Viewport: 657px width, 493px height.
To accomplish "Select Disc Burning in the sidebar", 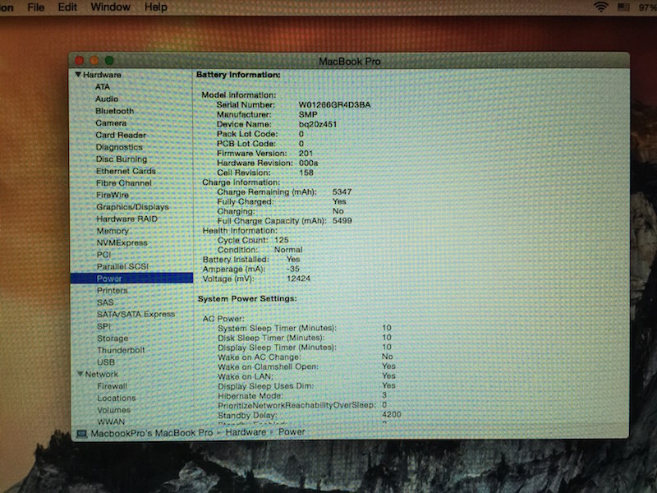I will click(x=122, y=159).
